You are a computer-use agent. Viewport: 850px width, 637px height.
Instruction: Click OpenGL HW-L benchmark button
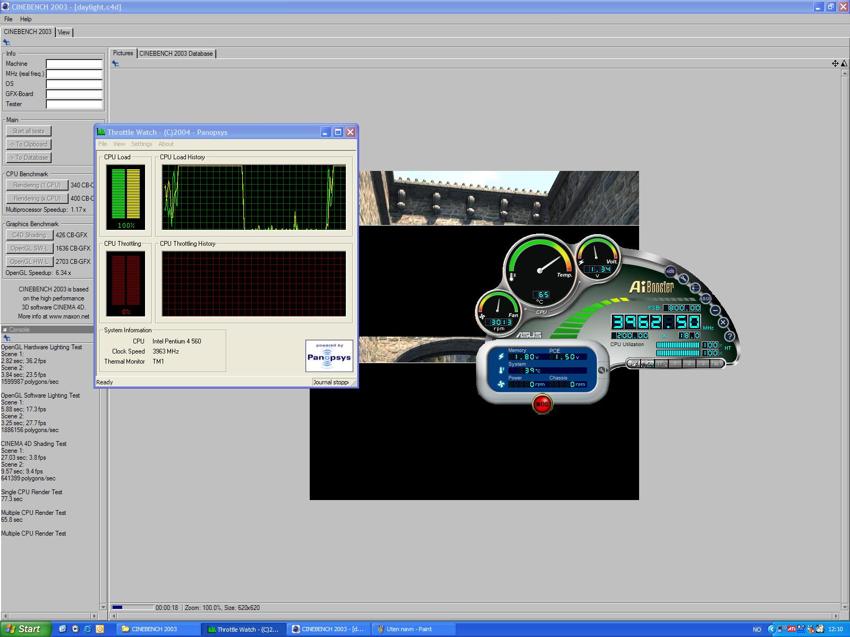[29, 262]
